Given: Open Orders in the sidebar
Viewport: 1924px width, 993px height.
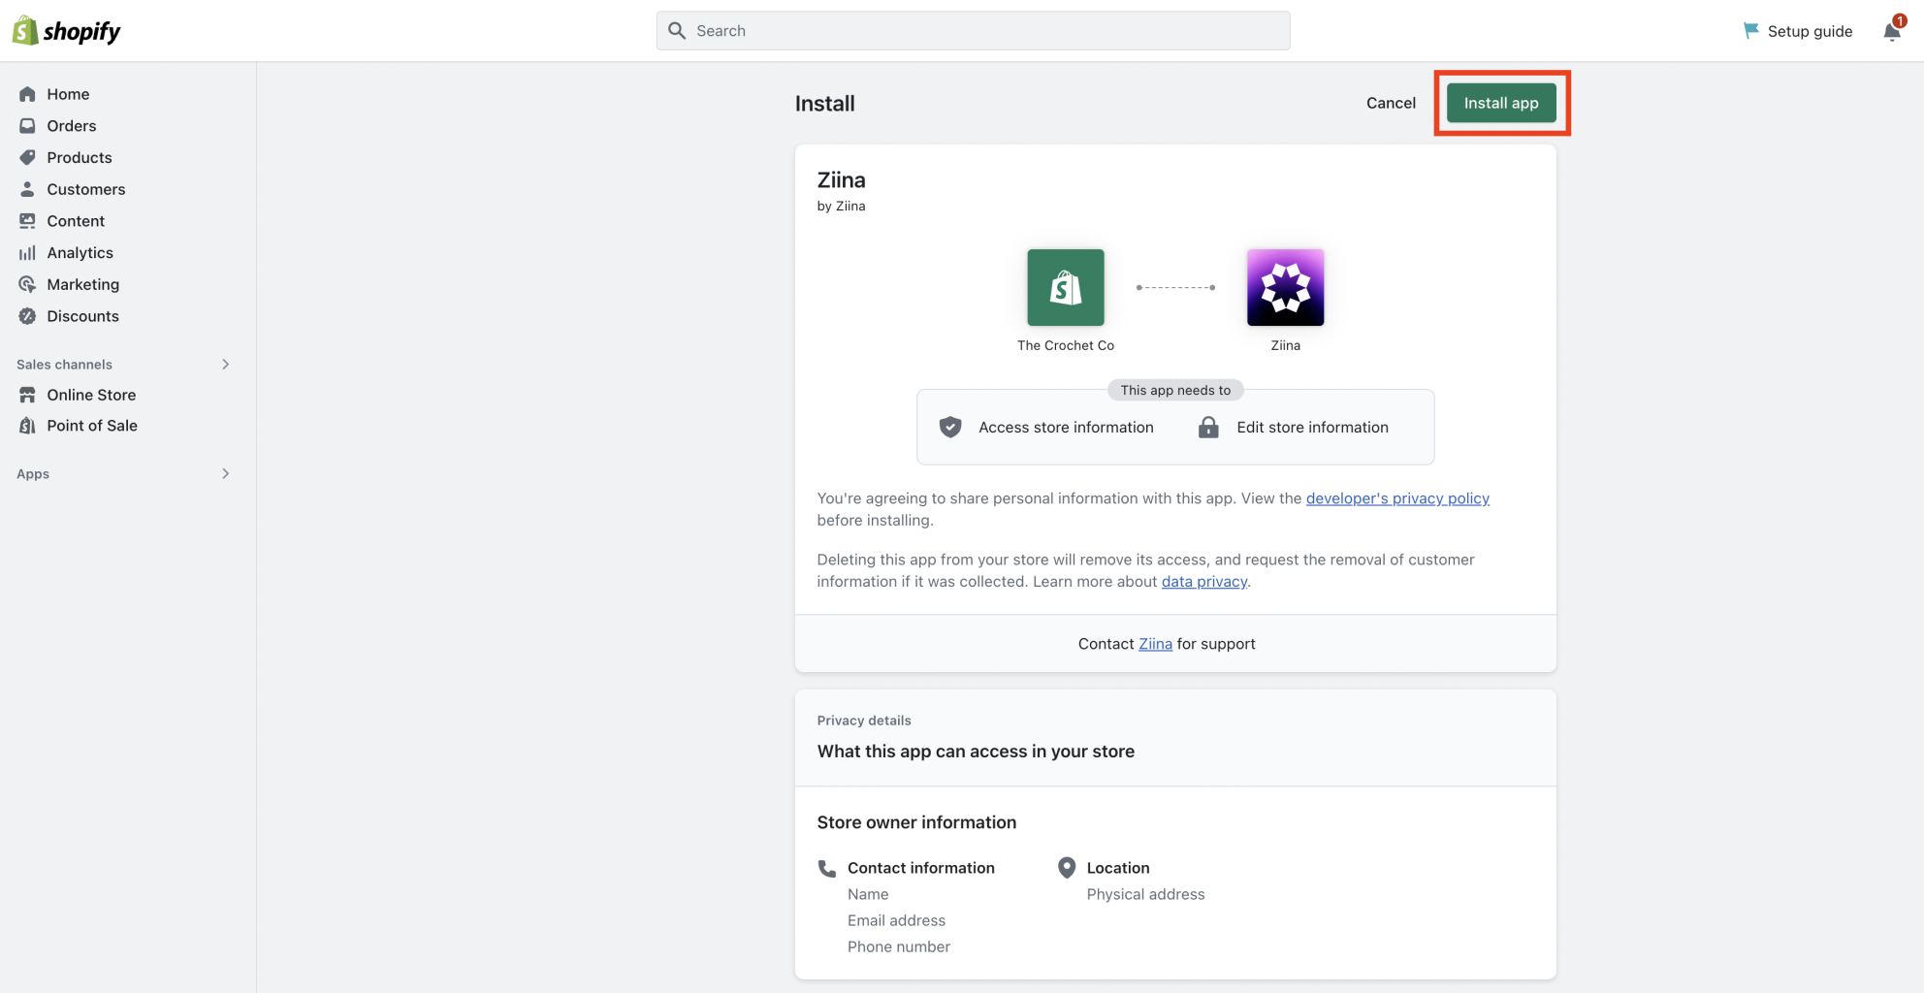Looking at the screenshot, I should 72,126.
